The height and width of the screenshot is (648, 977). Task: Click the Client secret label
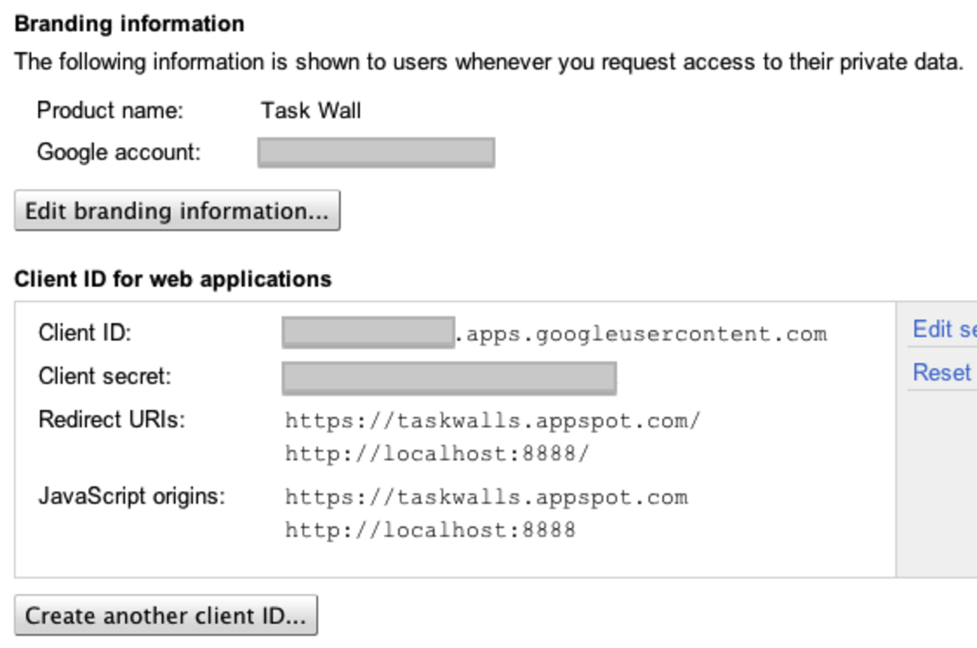104,375
